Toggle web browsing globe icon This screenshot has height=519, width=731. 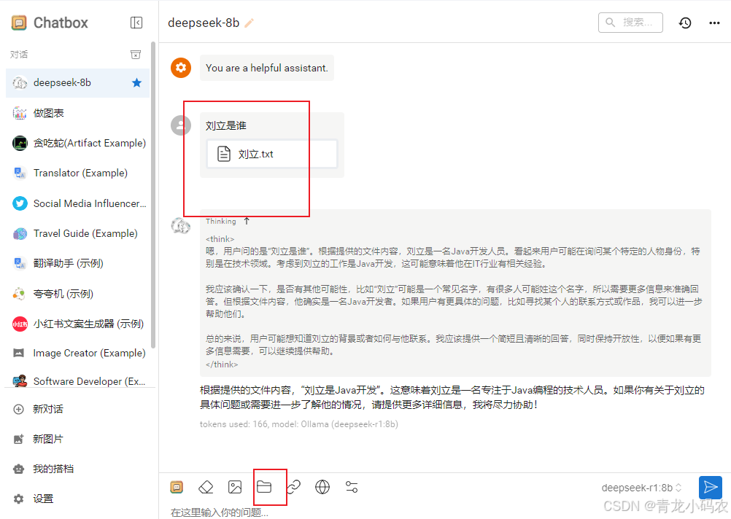coord(322,488)
